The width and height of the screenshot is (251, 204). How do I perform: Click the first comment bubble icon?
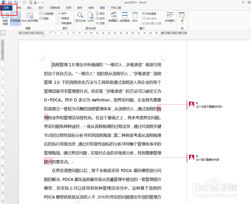pos(191,104)
